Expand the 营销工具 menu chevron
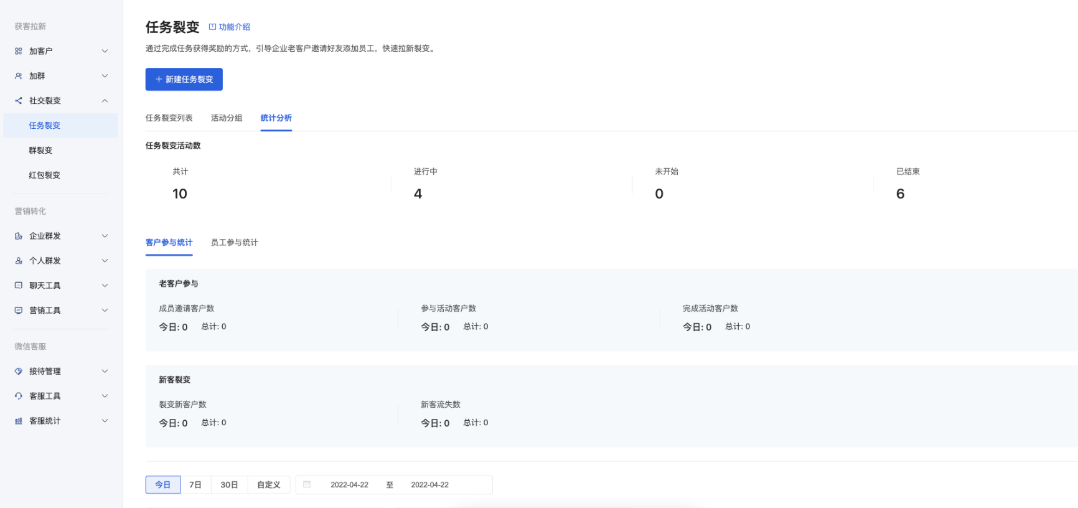The image size is (1078, 508). point(105,311)
